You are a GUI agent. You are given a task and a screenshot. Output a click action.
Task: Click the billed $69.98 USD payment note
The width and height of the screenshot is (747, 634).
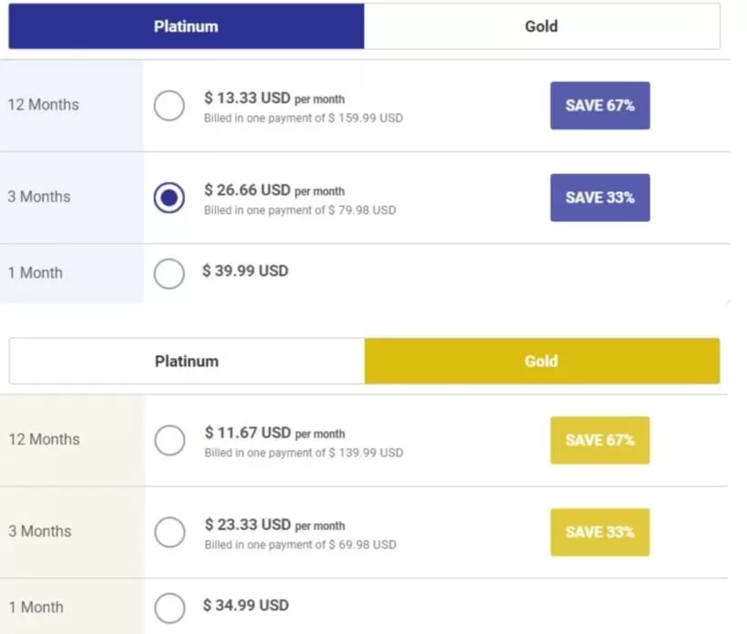(x=300, y=545)
